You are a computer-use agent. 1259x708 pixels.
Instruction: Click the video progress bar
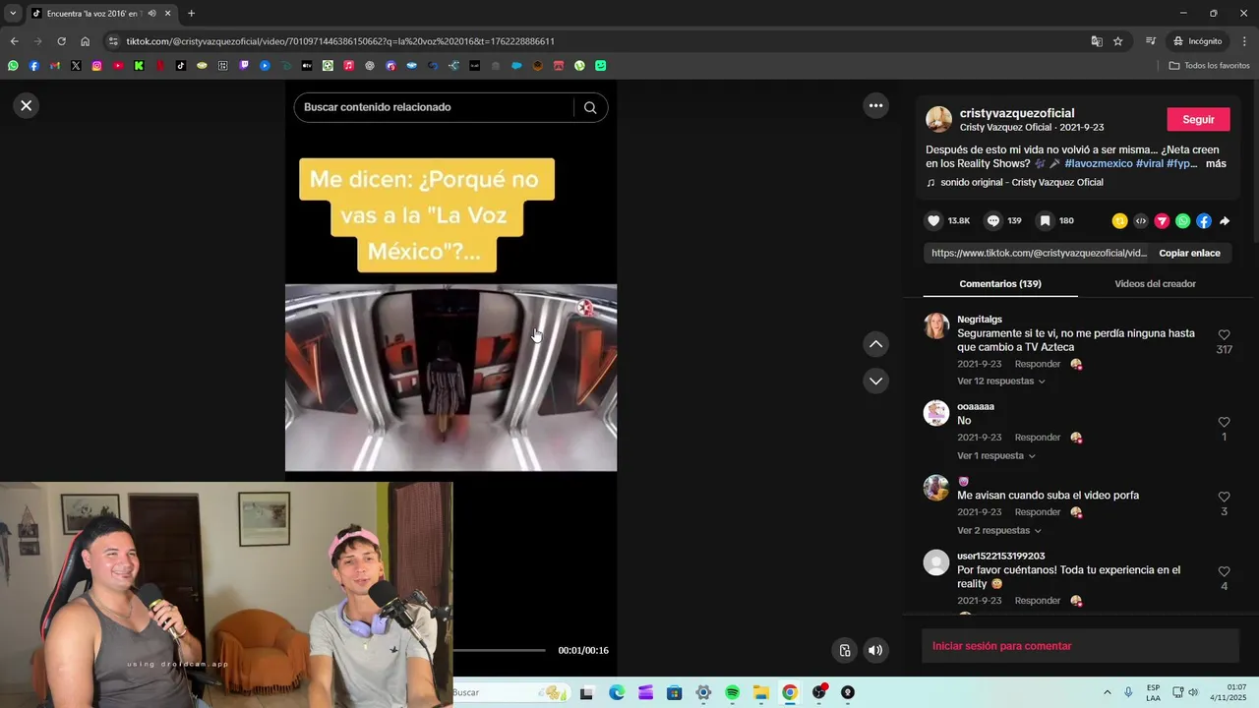coord(499,650)
